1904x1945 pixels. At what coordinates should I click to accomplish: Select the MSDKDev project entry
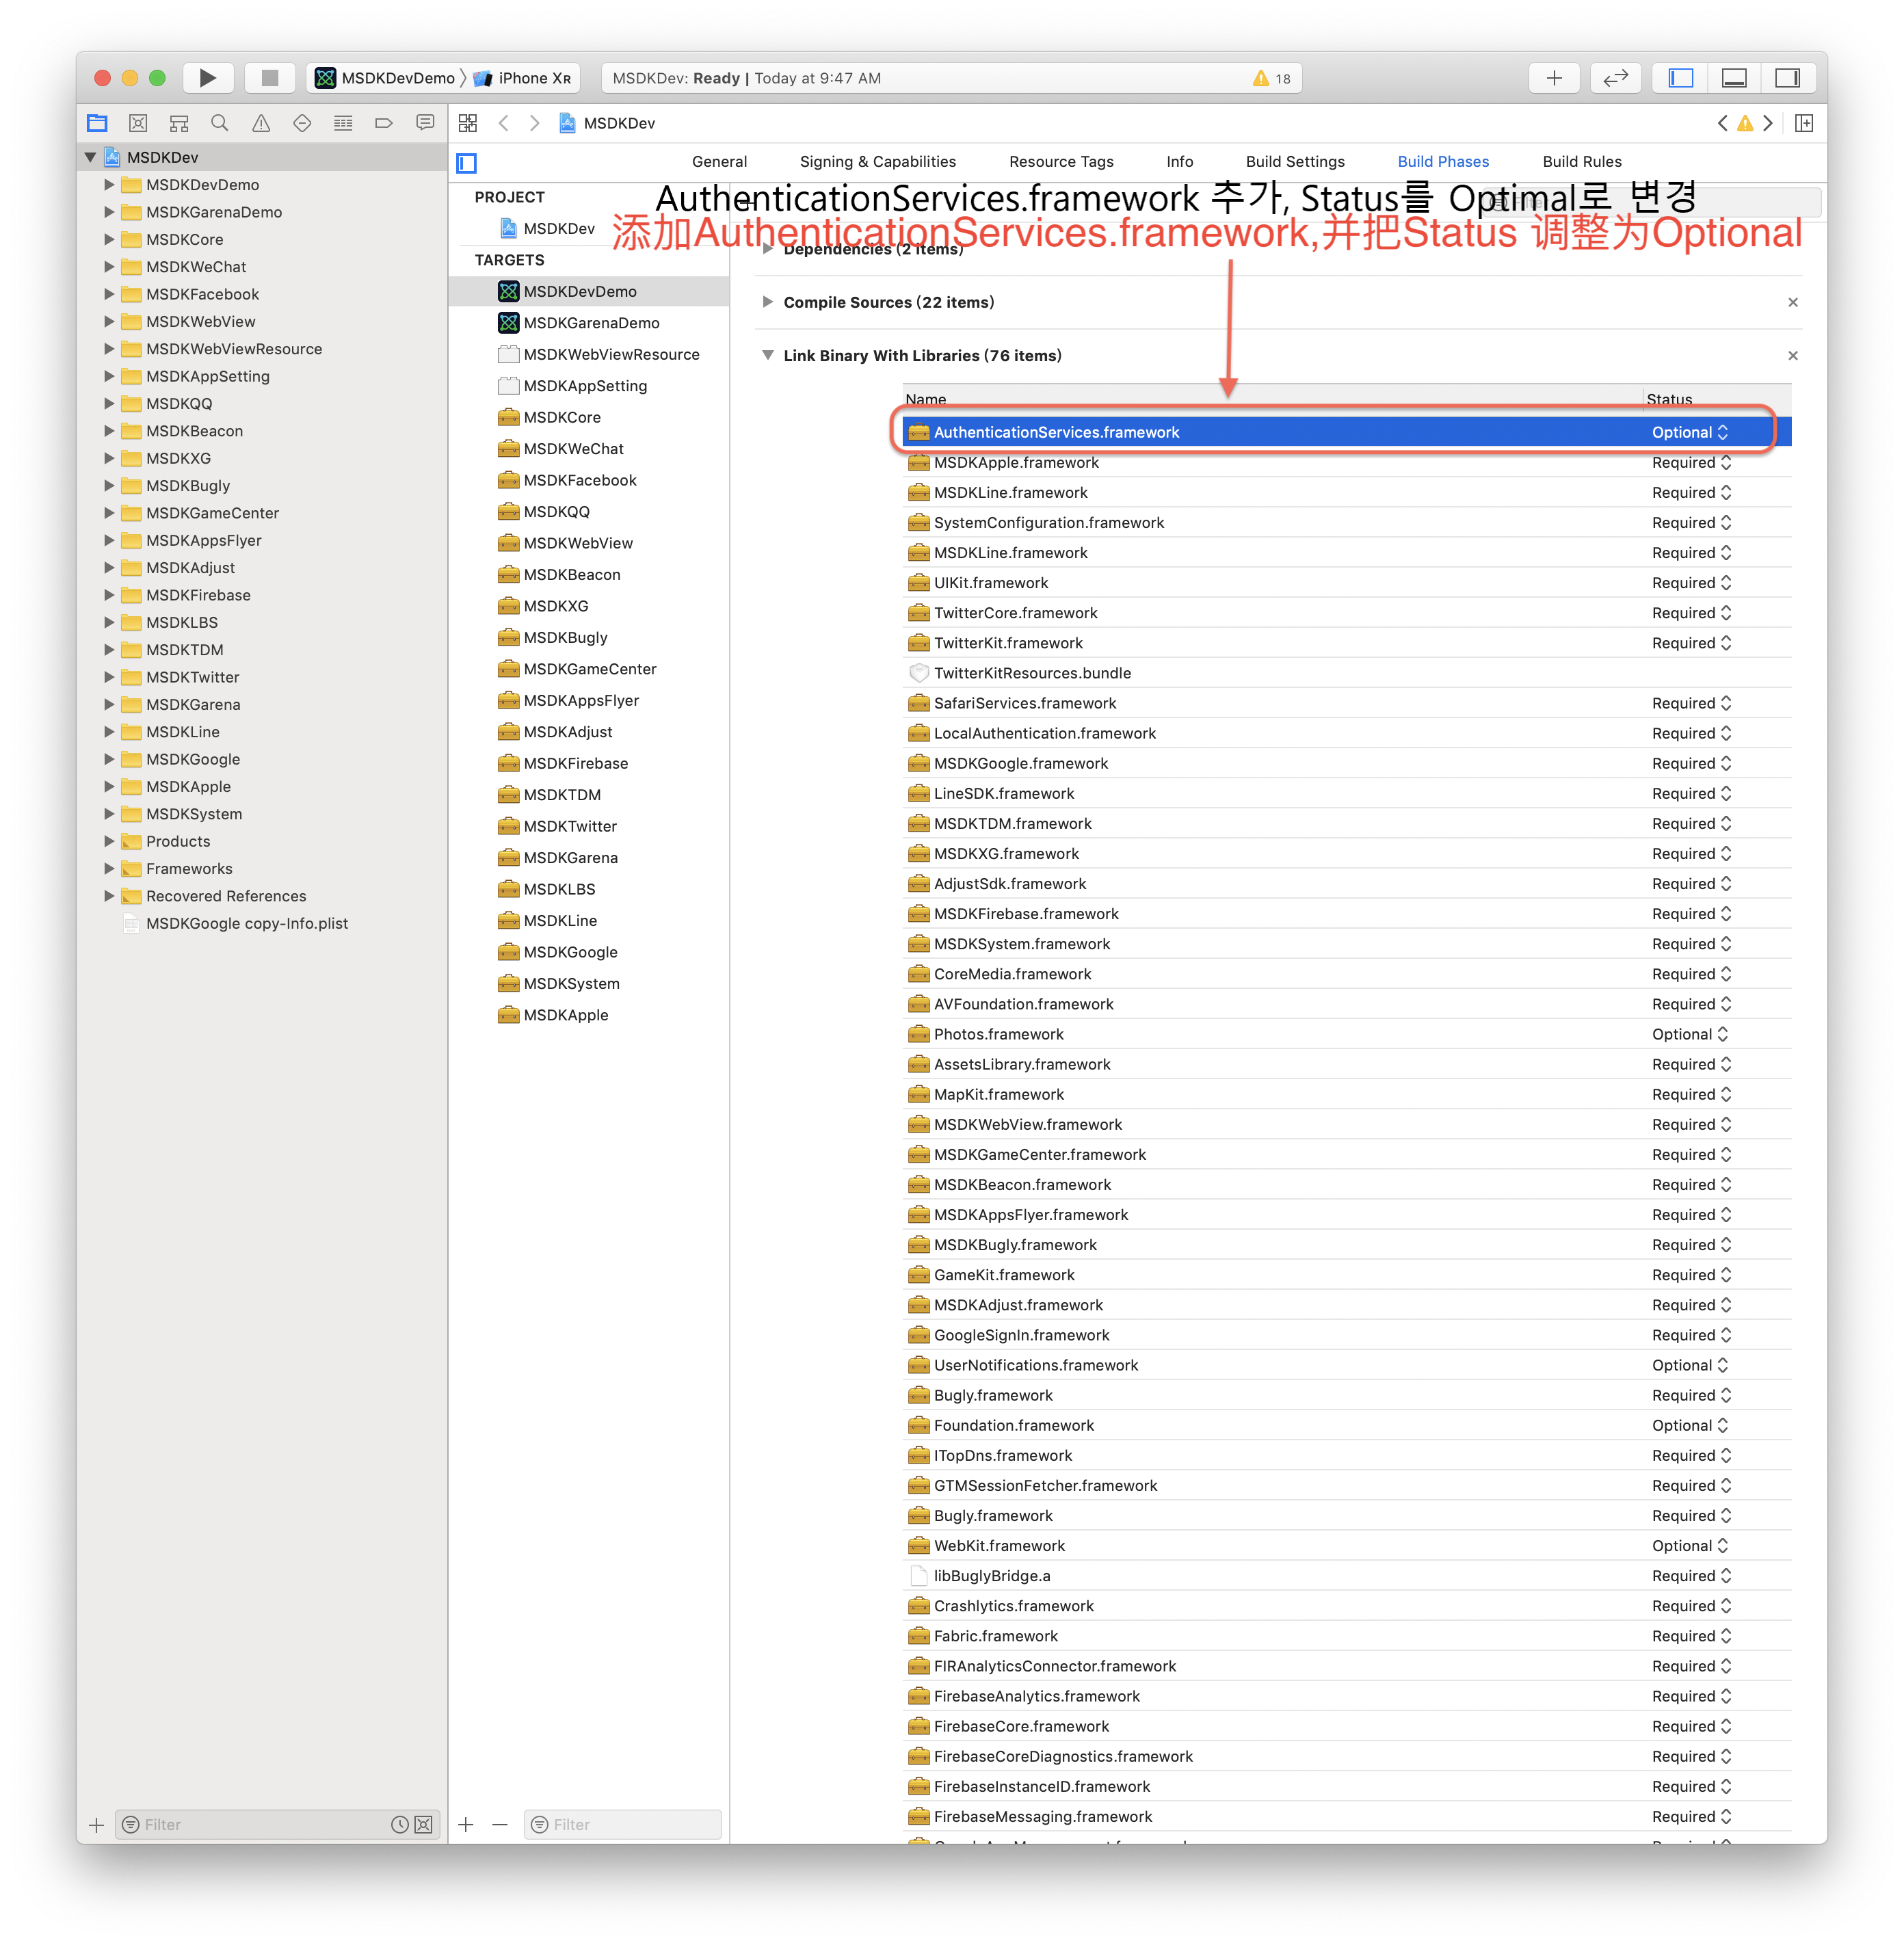point(590,228)
